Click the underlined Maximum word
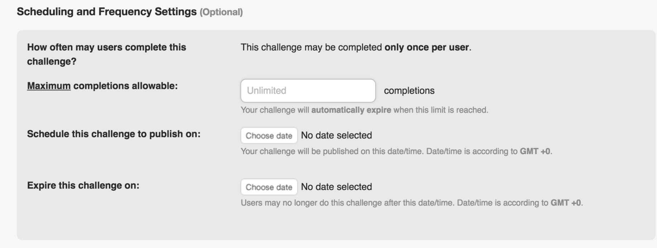The height and width of the screenshot is (248, 657). (x=49, y=86)
